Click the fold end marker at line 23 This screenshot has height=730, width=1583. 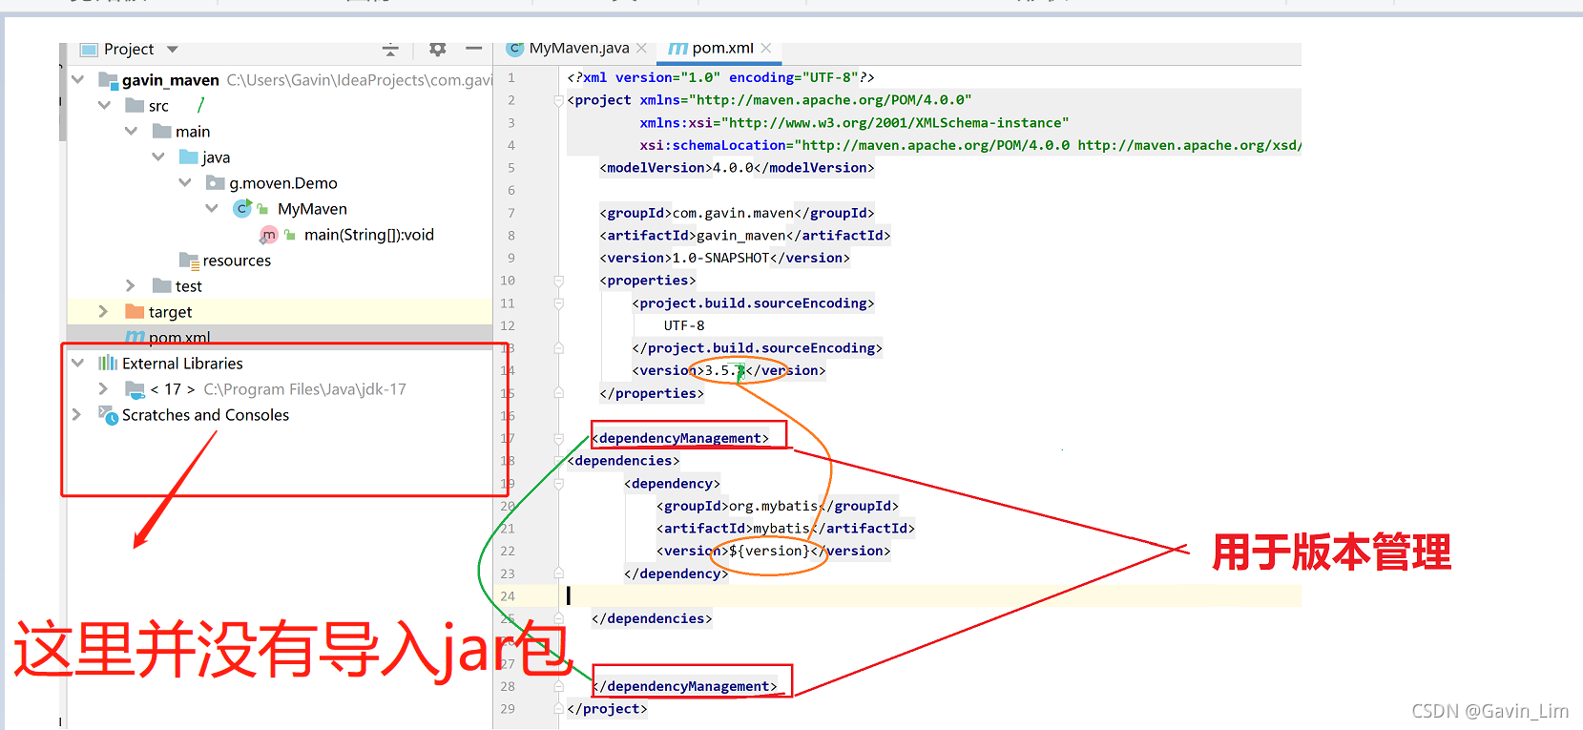[x=558, y=574]
